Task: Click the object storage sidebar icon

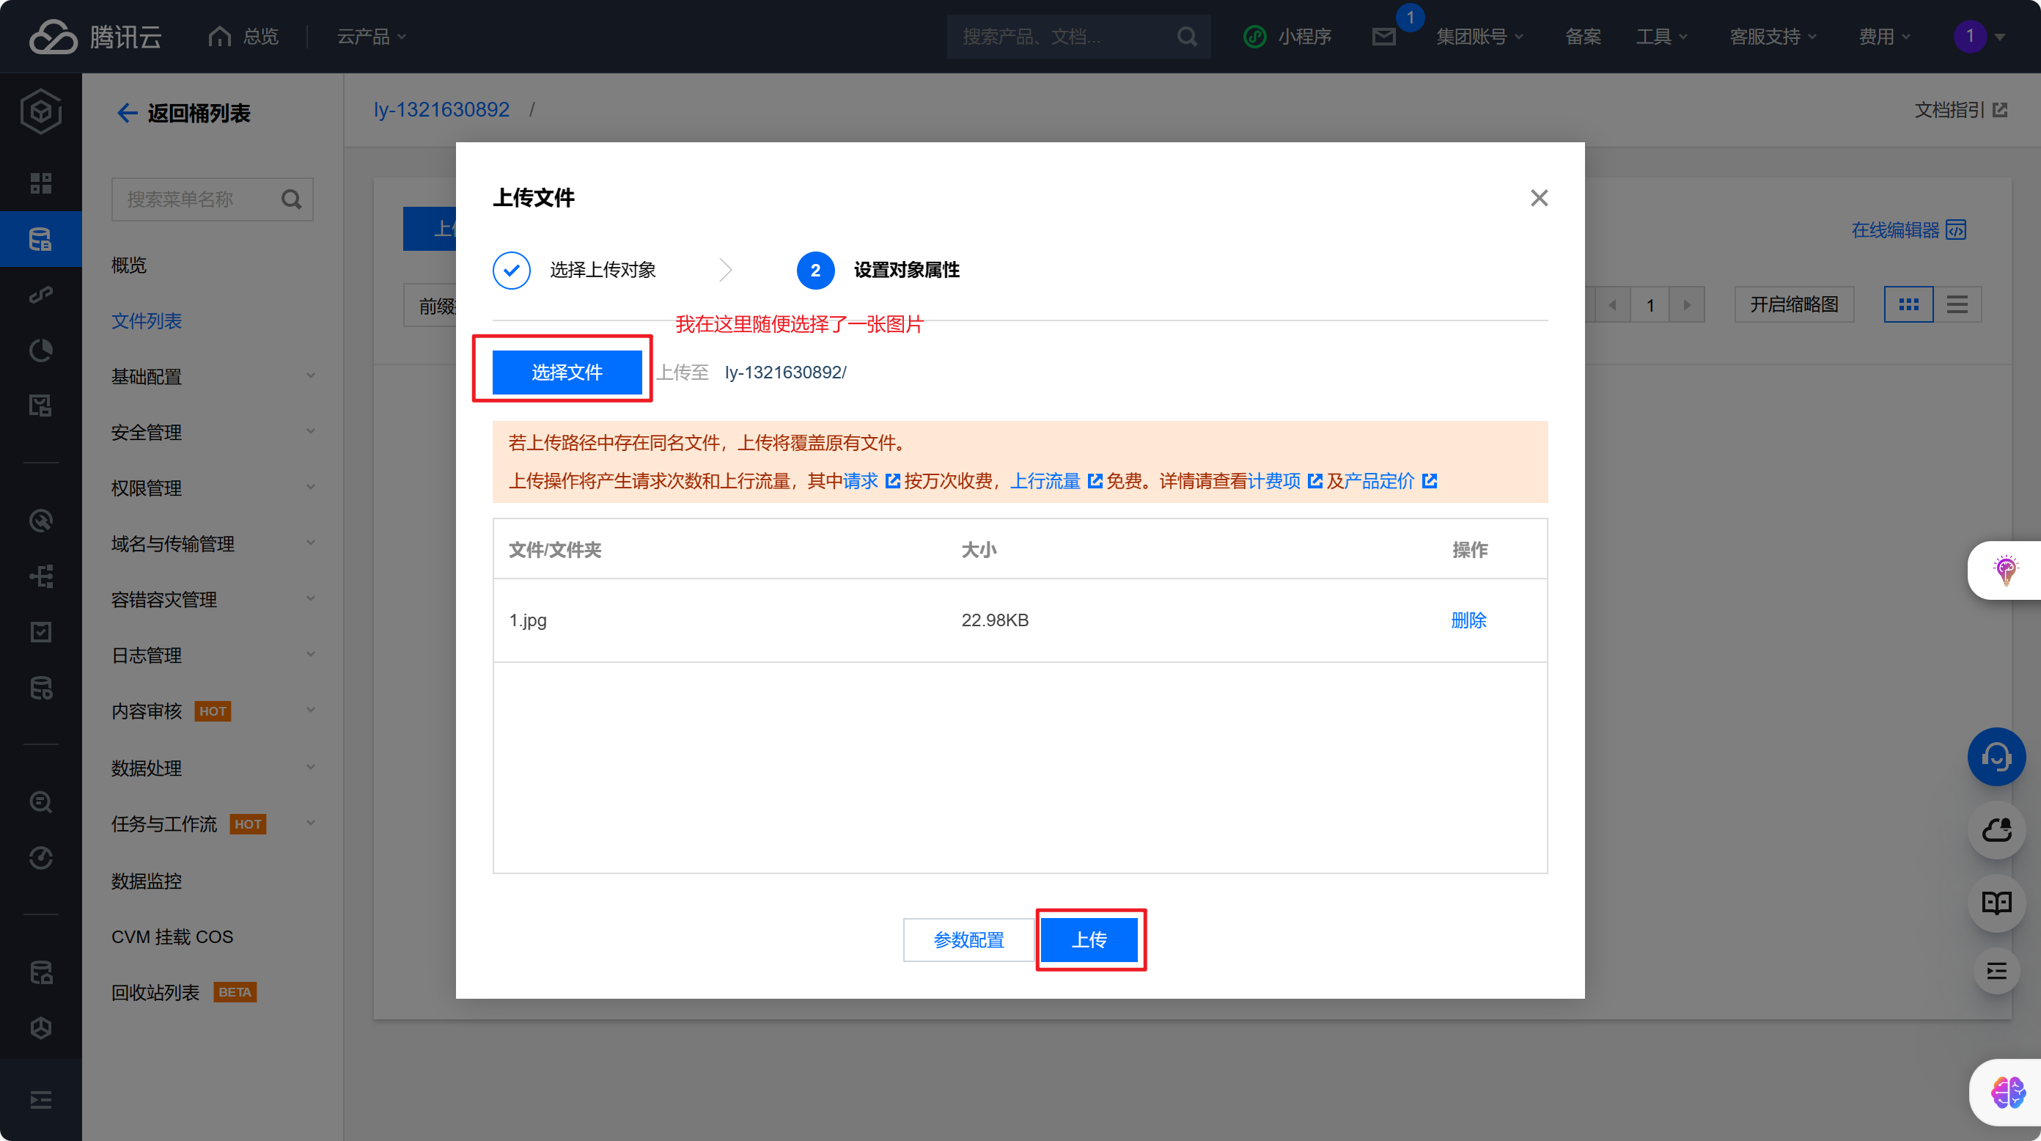Action: point(40,238)
